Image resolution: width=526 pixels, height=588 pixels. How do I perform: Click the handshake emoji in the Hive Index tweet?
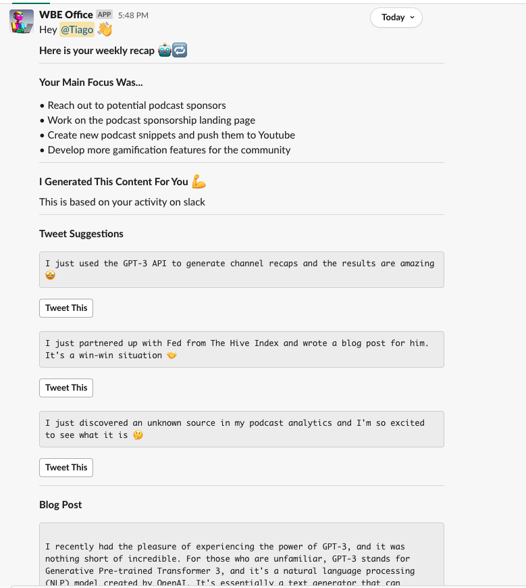[x=172, y=356]
